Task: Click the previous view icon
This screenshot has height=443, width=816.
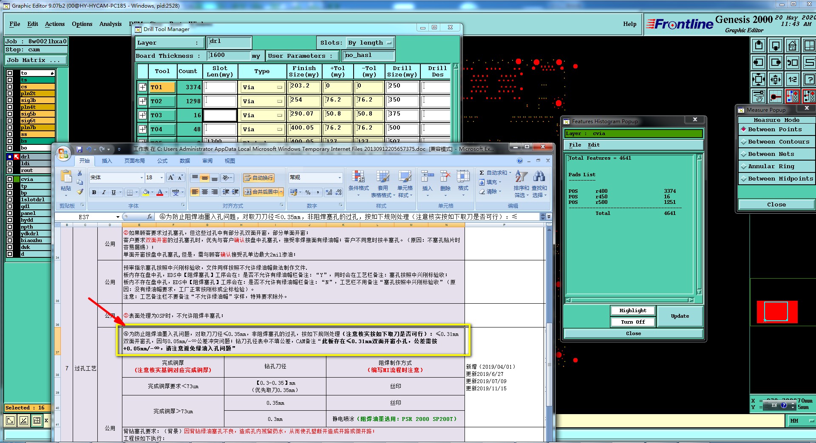Action: (x=793, y=62)
